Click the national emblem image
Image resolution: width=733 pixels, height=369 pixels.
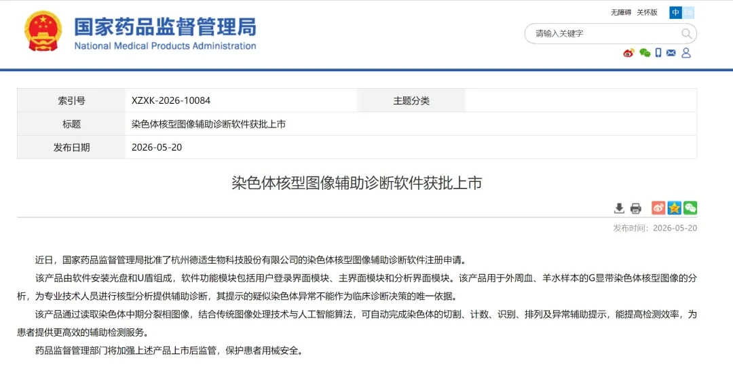pyautogui.click(x=43, y=31)
